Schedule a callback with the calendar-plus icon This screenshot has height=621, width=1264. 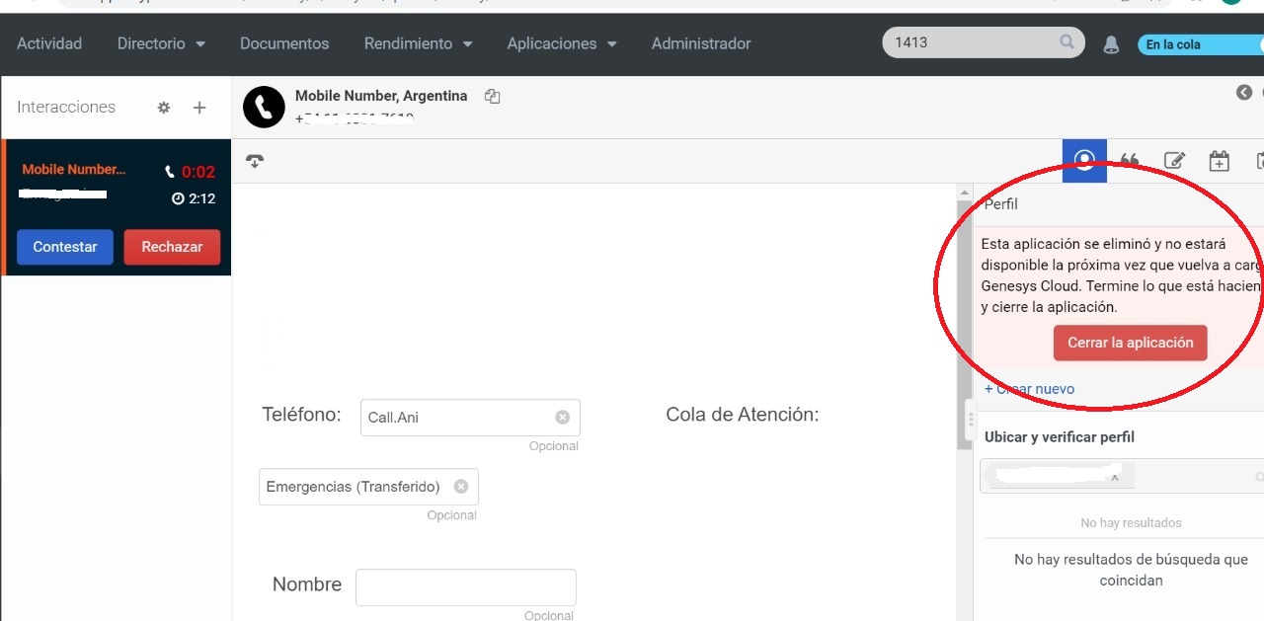[1219, 159]
